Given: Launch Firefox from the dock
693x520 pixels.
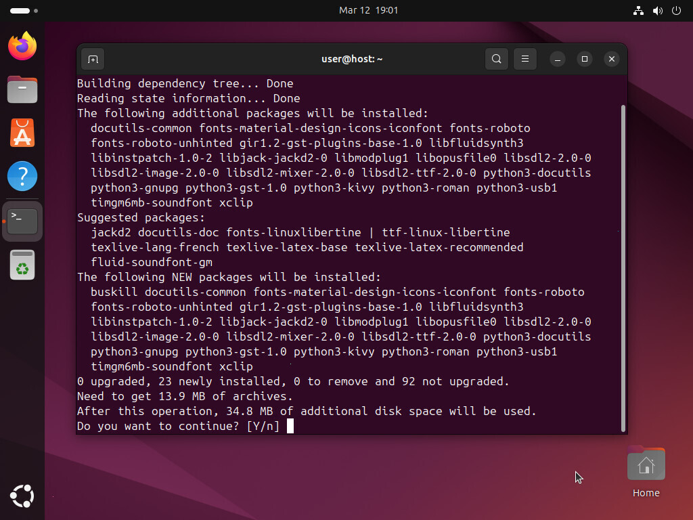Looking at the screenshot, I should coord(22,46).
